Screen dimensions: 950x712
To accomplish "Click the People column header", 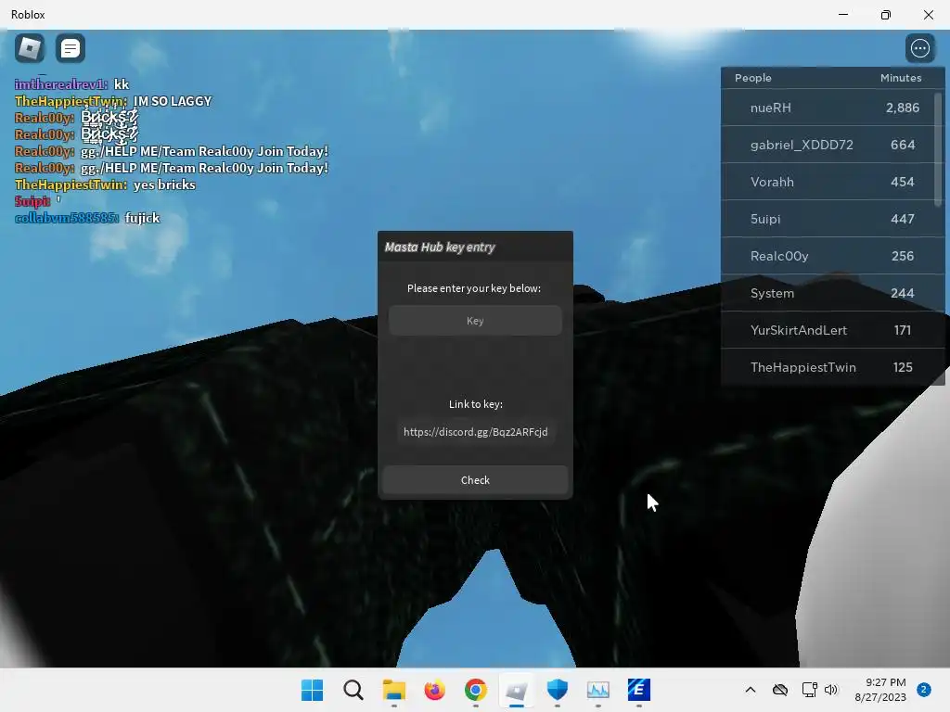I will pos(753,78).
